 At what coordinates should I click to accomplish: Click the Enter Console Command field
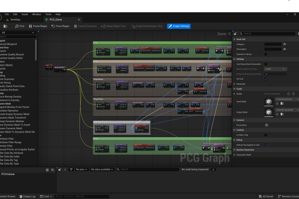click(x=82, y=196)
